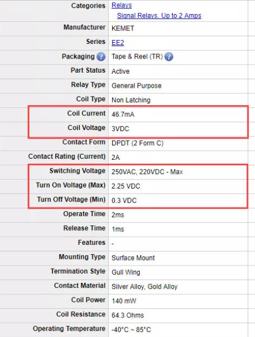The width and height of the screenshot is (255, 337).
Task: Click the Surface Mount mounting type value
Action: (x=133, y=258)
